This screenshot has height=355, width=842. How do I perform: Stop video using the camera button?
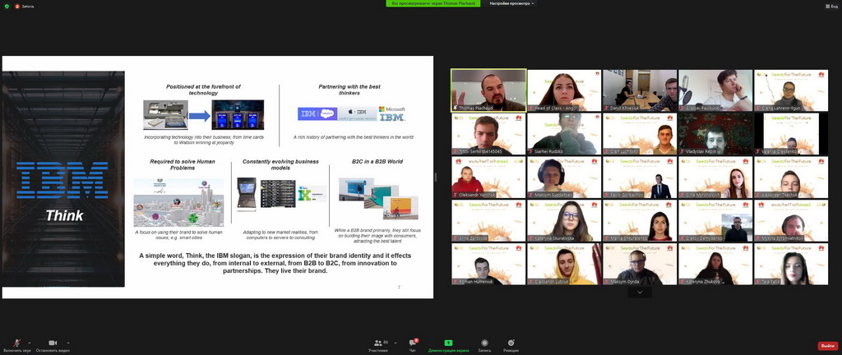click(53, 344)
